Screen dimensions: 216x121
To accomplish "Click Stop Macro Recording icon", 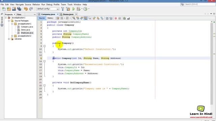I will point(119,18).
